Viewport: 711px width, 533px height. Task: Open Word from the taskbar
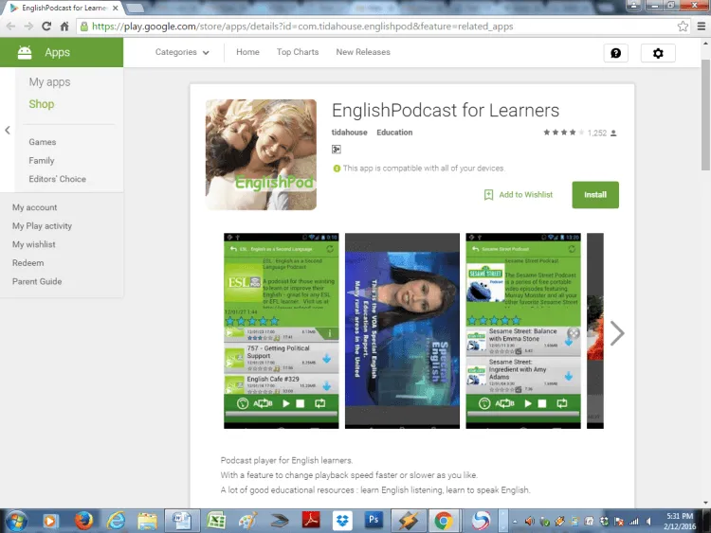coord(181,521)
